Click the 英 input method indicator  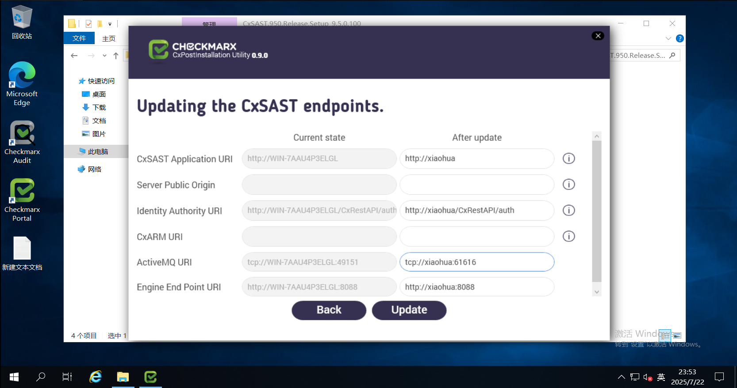click(661, 377)
